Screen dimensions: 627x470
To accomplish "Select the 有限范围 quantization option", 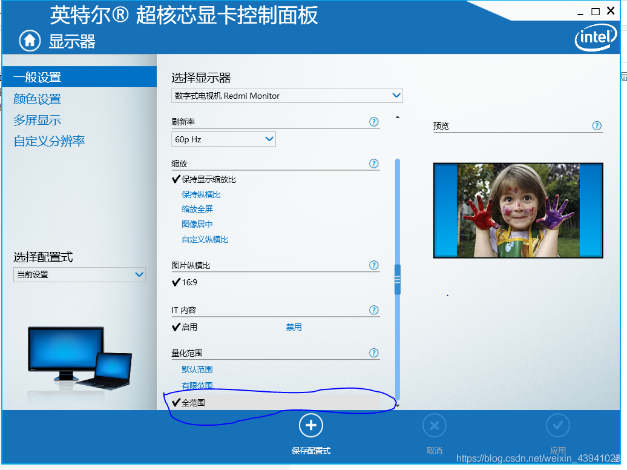I will (x=197, y=386).
